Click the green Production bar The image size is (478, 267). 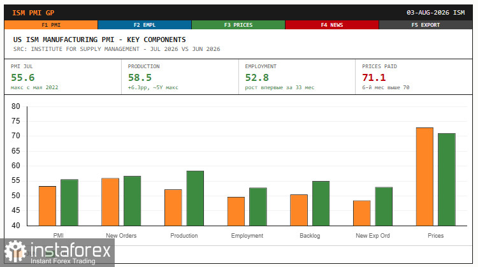[x=195, y=198]
